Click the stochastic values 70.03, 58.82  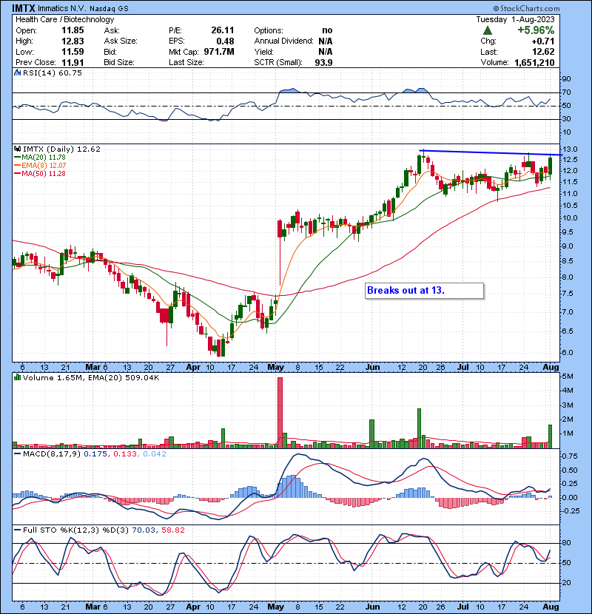[x=158, y=530]
